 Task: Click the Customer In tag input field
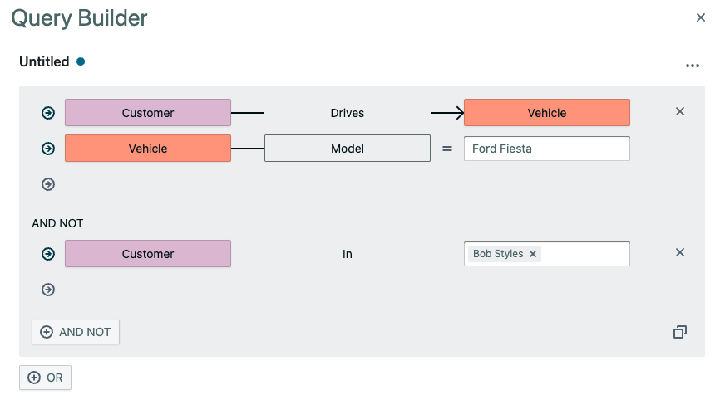pos(584,254)
